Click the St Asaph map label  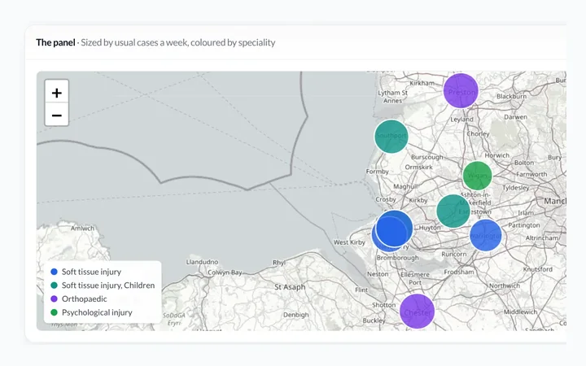click(290, 287)
